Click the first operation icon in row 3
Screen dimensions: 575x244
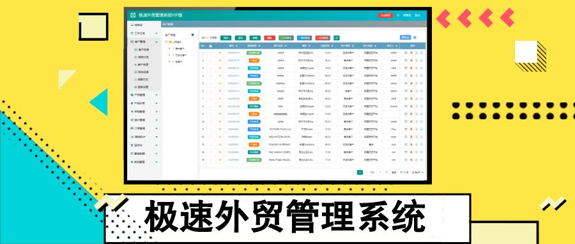pyautogui.click(x=406, y=68)
